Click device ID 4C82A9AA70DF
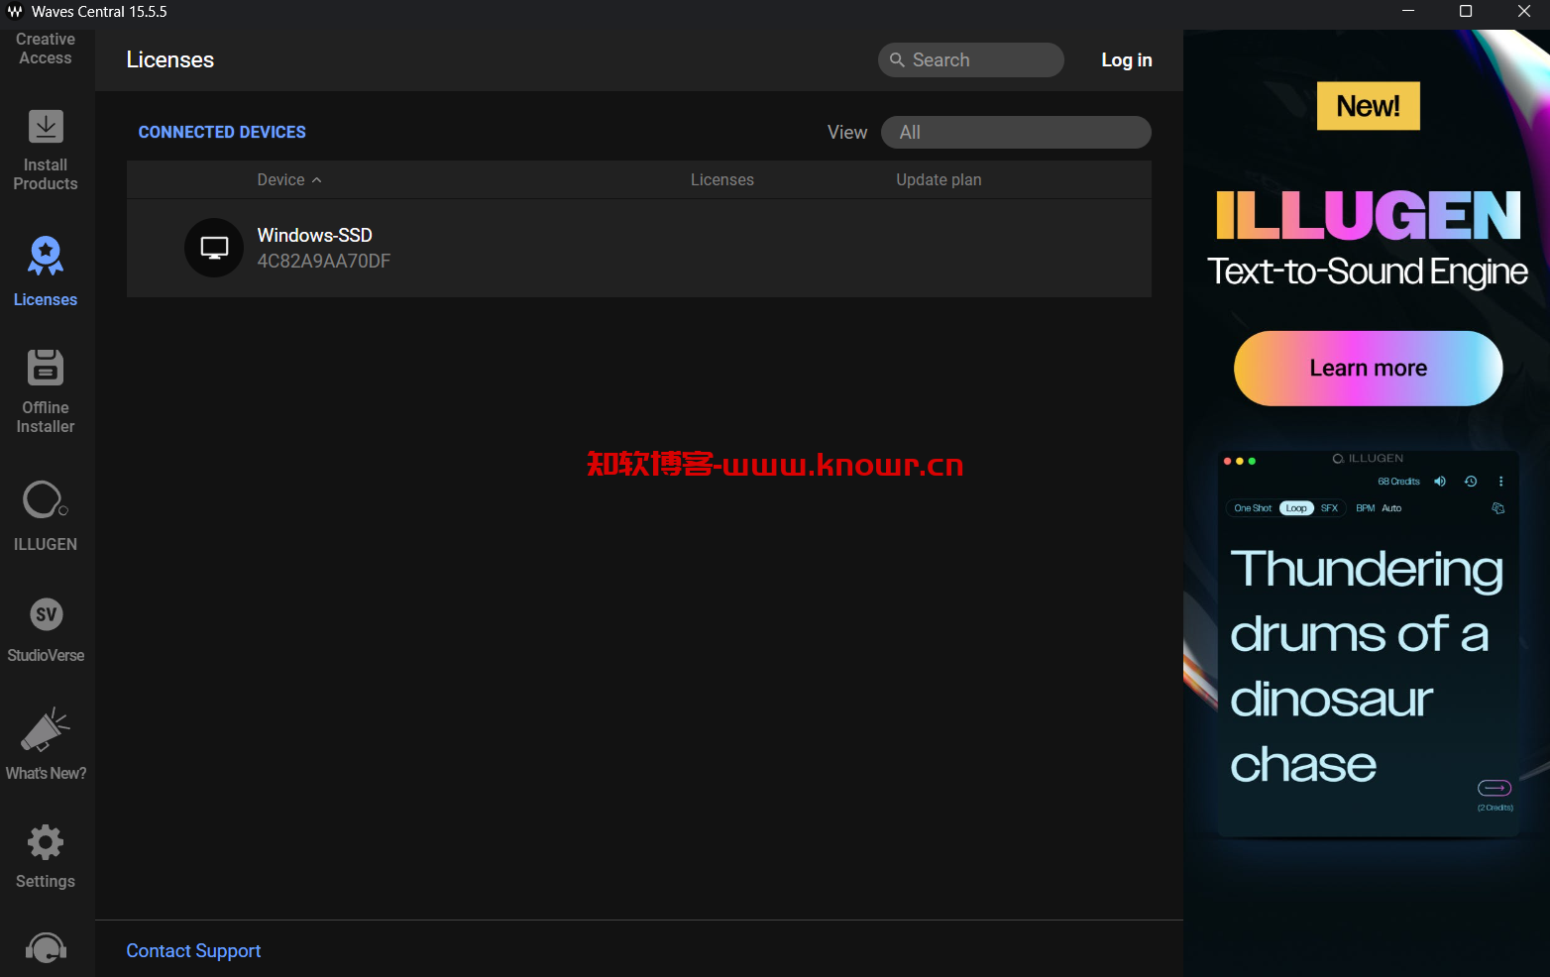 [x=324, y=261]
